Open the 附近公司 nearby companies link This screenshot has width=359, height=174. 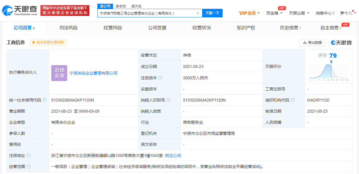[x=173, y=156]
